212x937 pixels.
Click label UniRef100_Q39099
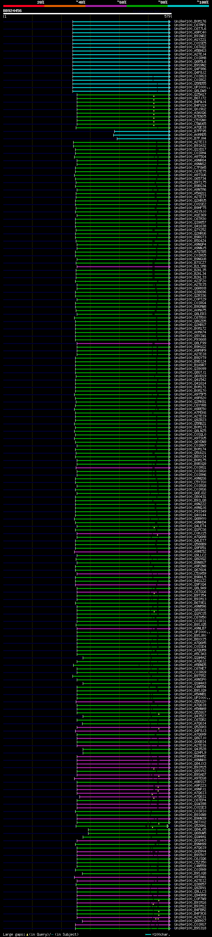pyautogui.click(x=190, y=369)
